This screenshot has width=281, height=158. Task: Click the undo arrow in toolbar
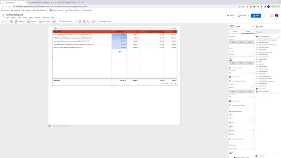click(3, 22)
